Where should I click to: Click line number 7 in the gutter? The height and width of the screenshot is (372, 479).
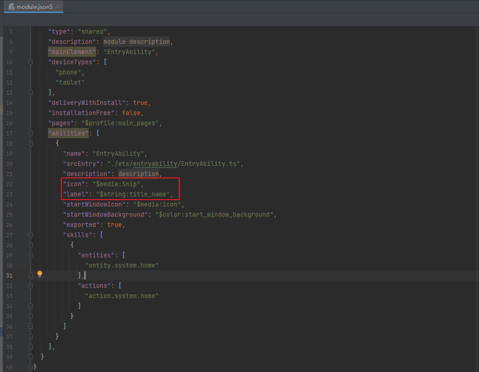click(x=11, y=32)
